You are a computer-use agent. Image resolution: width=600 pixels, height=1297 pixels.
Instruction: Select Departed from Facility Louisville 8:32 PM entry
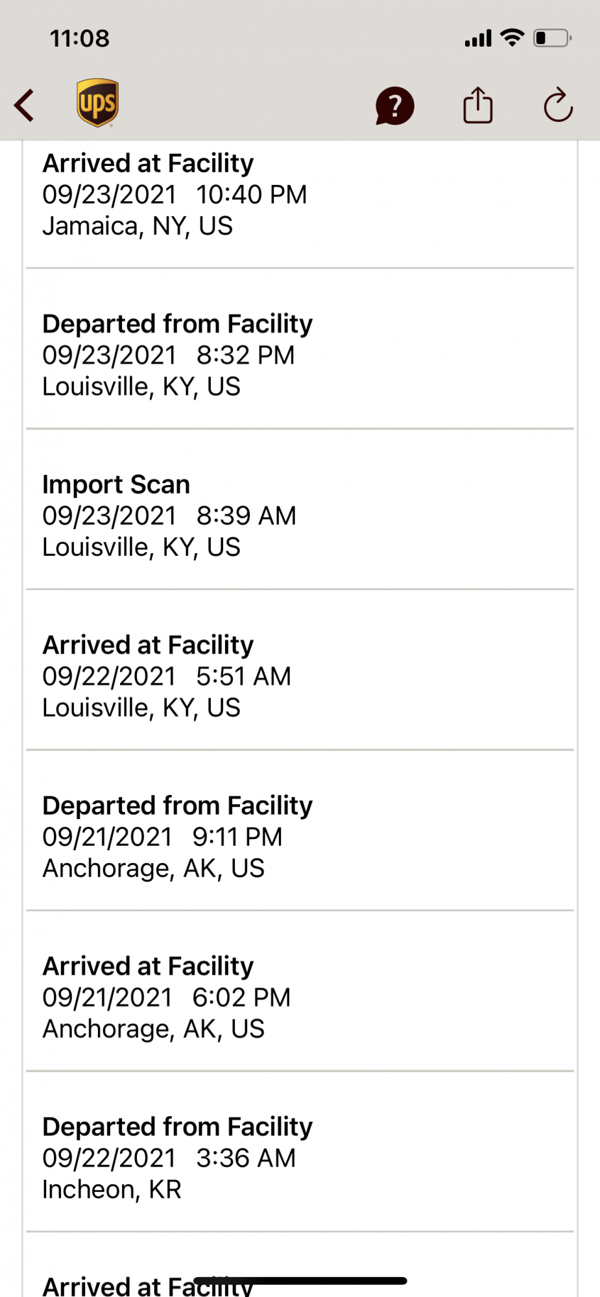(300, 355)
